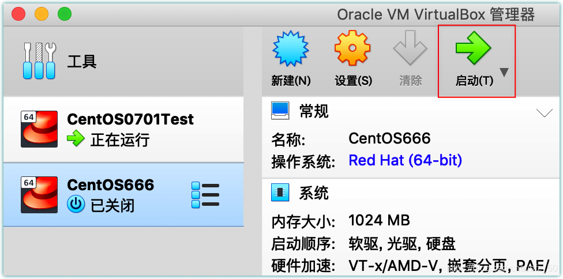The width and height of the screenshot is (563, 279).
Task: Select CentOS0701Test red hat icon
Action: tap(39, 129)
